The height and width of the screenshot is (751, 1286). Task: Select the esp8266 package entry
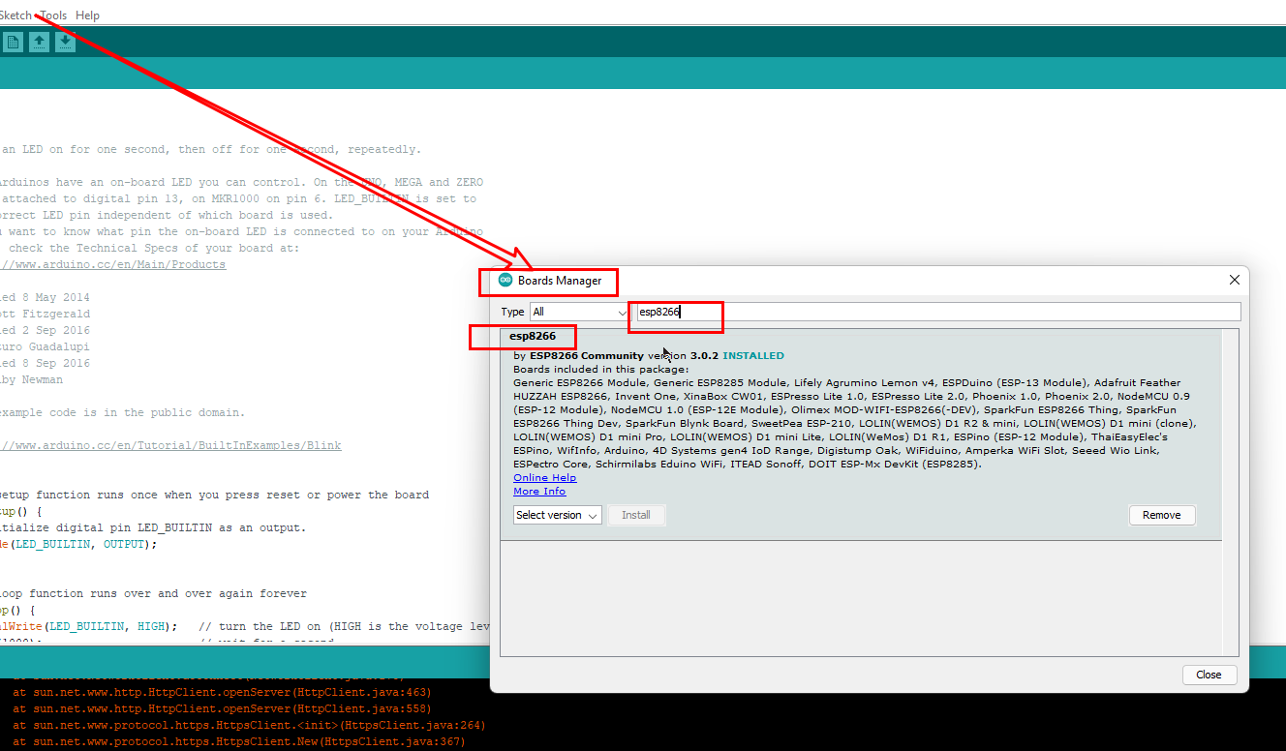click(531, 337)
